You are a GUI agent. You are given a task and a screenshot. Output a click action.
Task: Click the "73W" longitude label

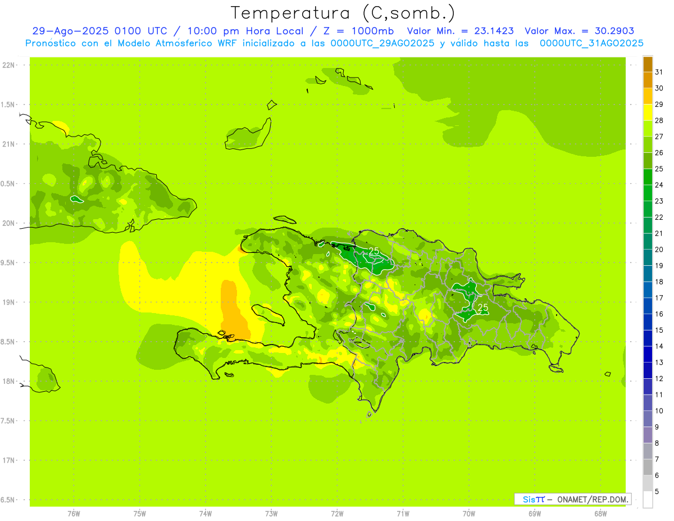[271, 514]
